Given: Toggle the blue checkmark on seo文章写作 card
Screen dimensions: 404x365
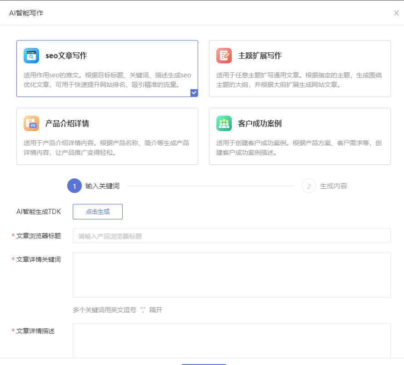Looking at the screenshot, I should point(194,93).
